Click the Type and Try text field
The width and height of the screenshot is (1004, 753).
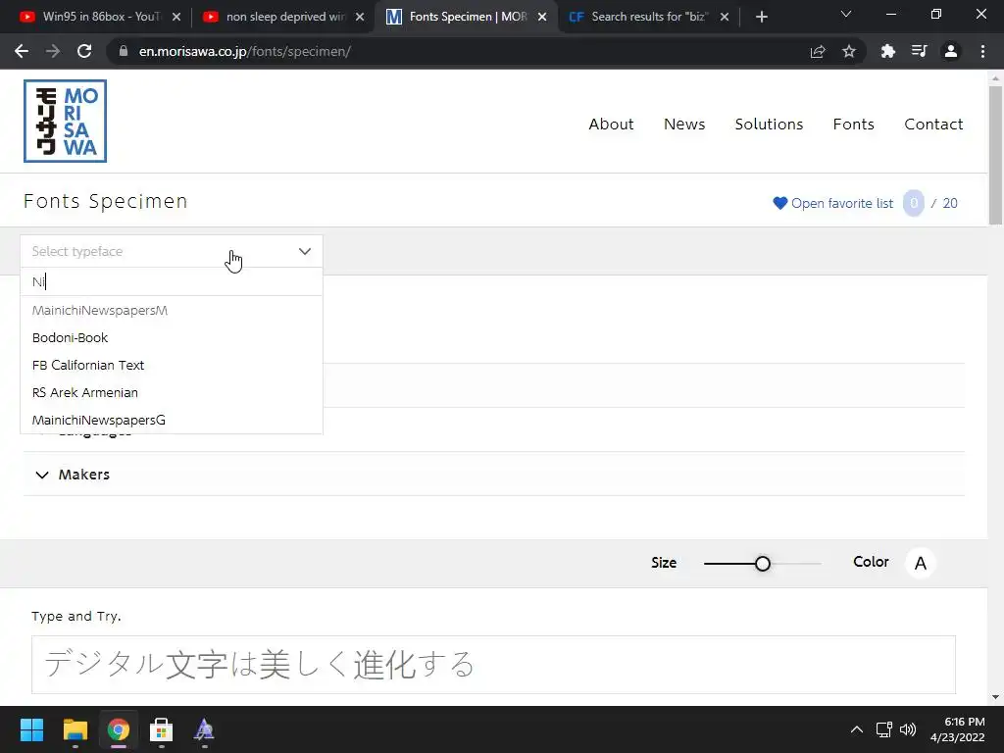(x=493, y=665)
